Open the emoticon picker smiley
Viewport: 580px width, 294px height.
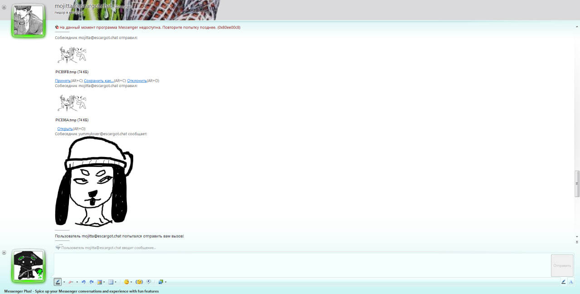pyautogui.click(x=126, y=282)
